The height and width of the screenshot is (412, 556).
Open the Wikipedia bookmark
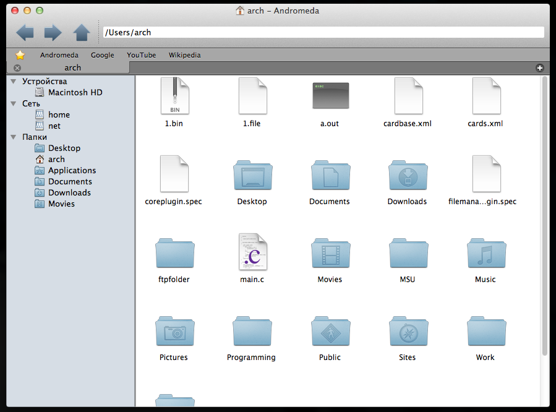coord(185,55)
